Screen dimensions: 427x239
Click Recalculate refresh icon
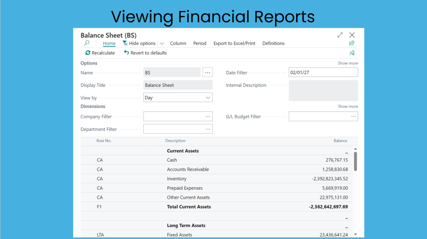(x=88, y=53)
